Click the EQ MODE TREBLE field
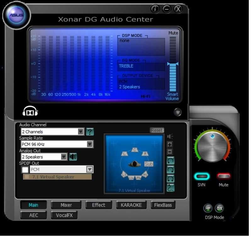 (x=142, y=67)
